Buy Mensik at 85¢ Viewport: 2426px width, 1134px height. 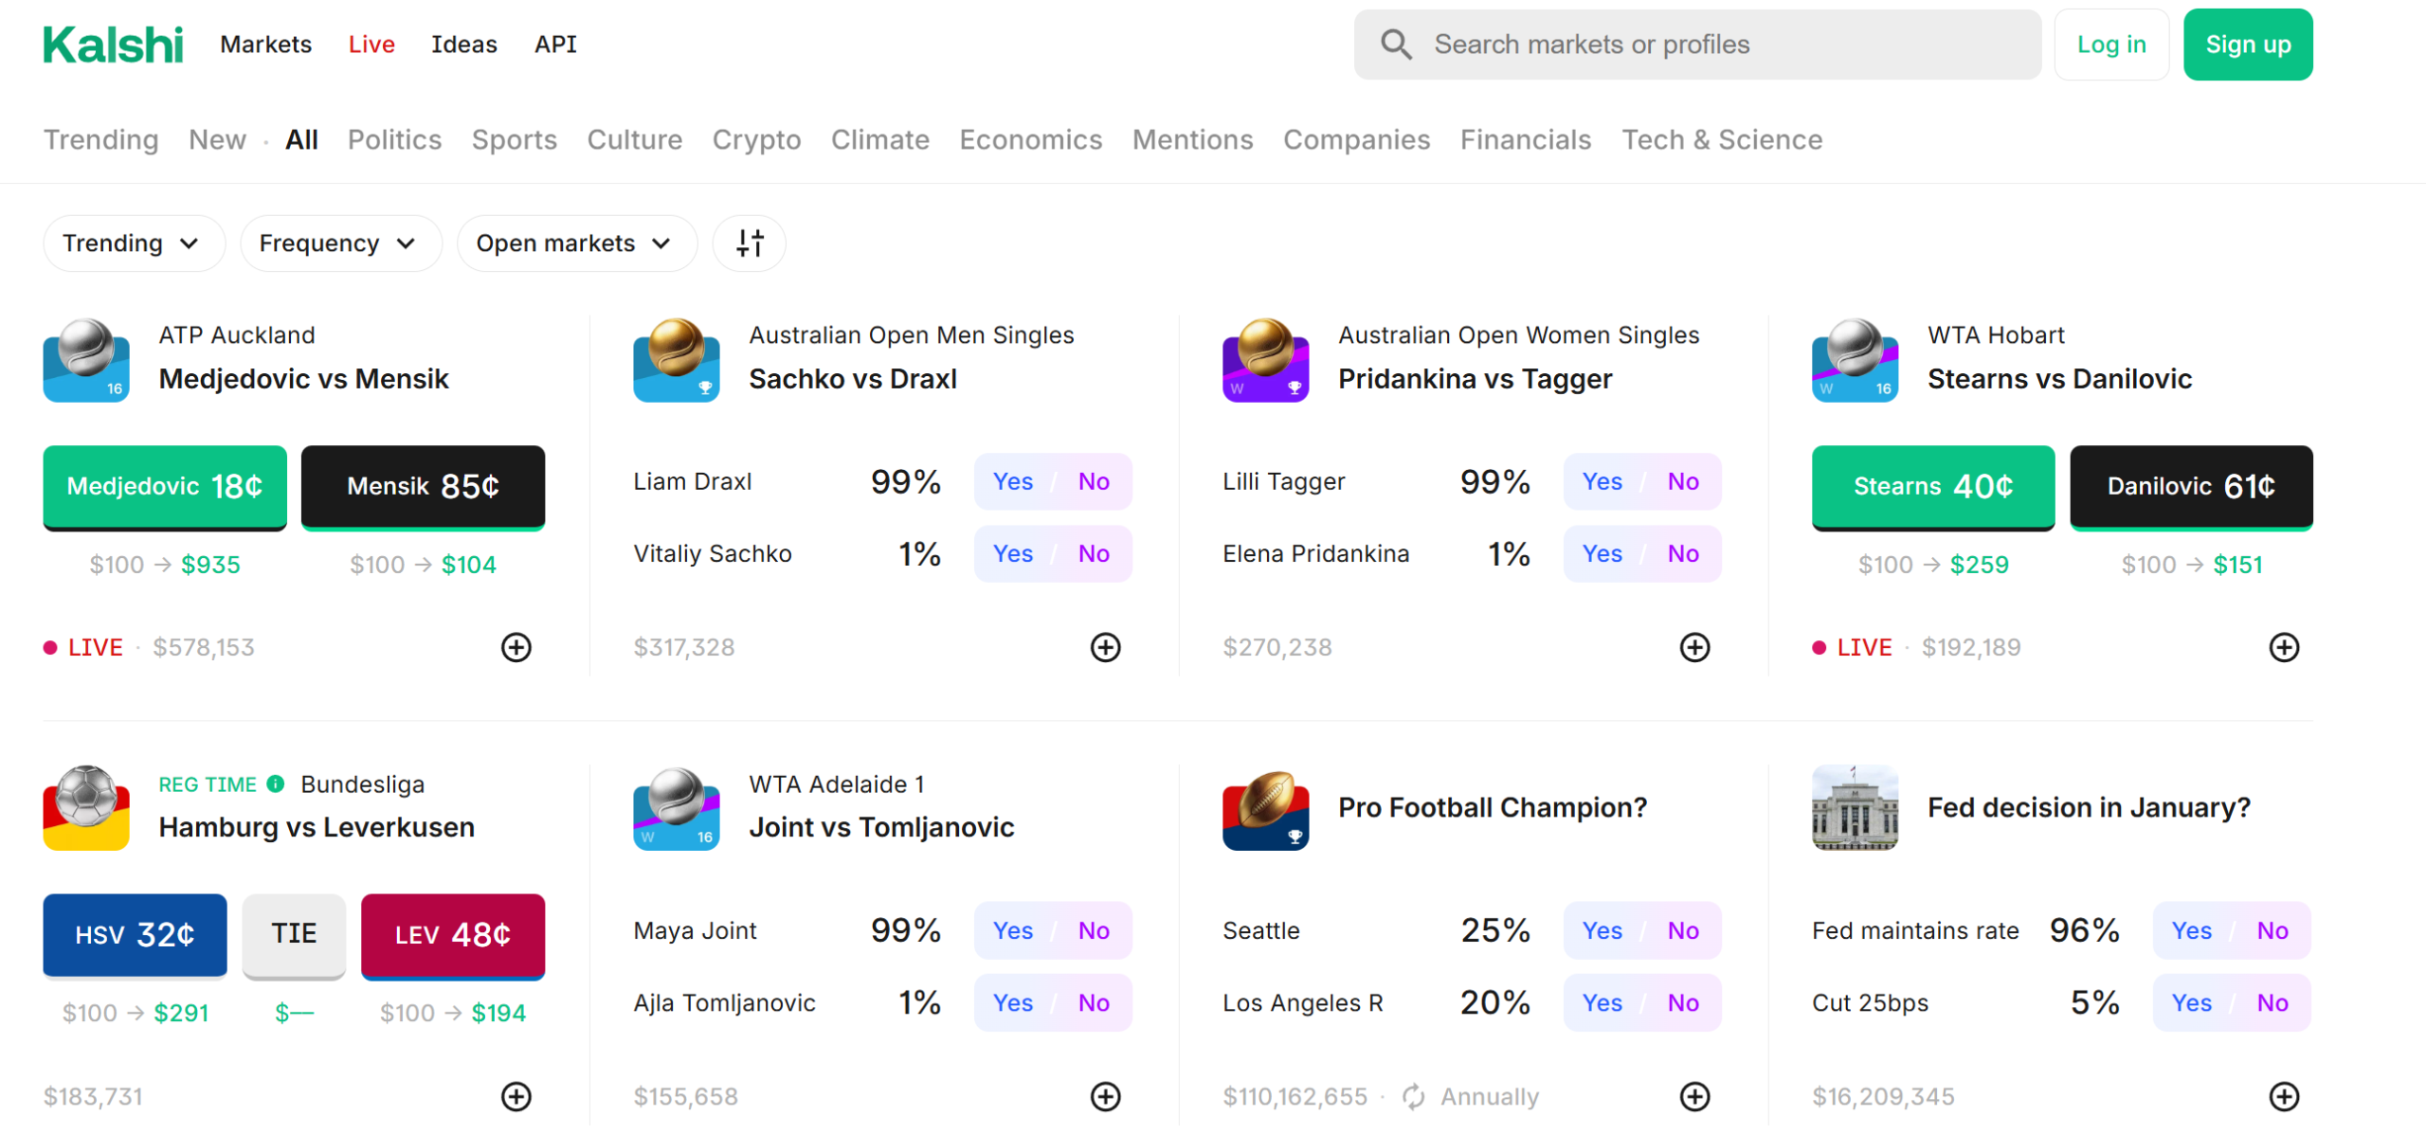coord(423,487)
